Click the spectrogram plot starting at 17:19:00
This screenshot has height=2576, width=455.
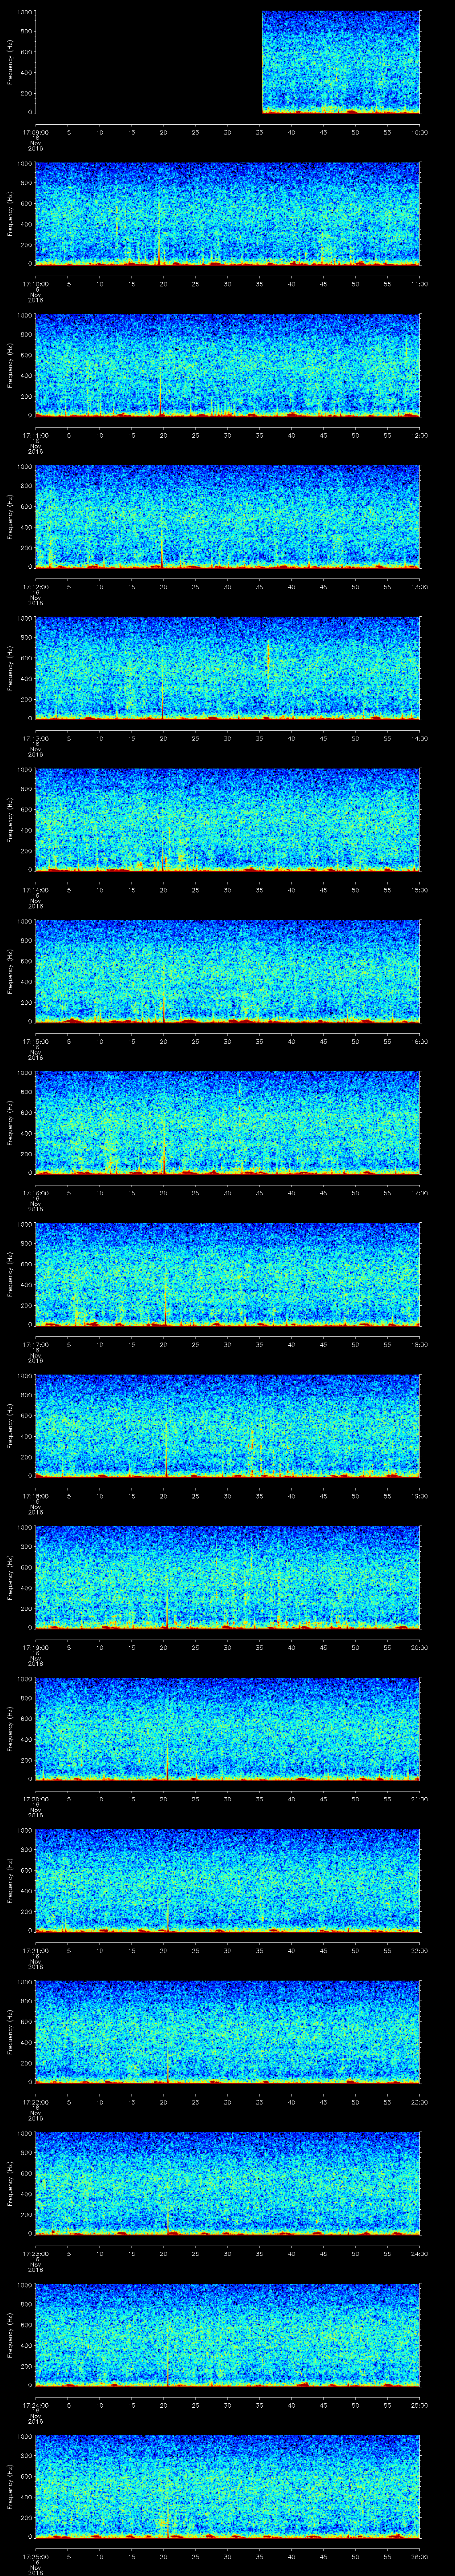pos(228,1577)
